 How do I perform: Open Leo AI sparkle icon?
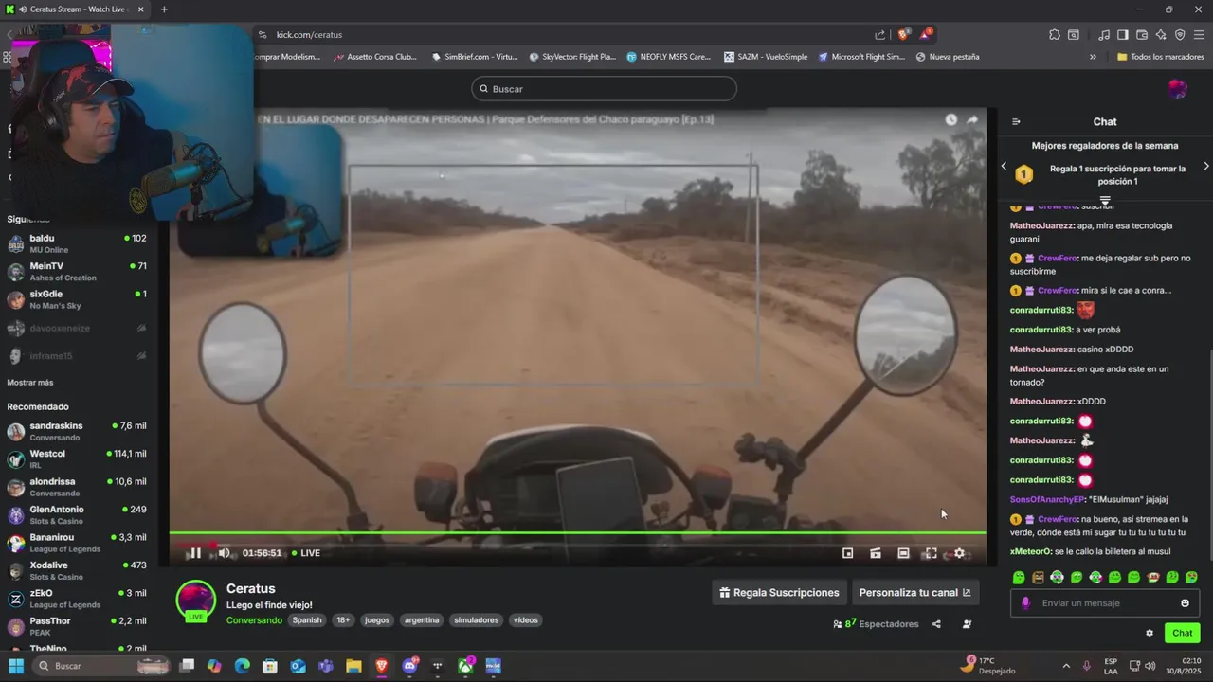pos(1161,35)
